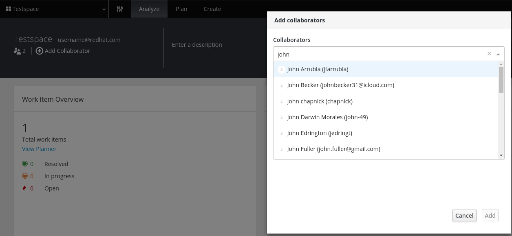Viewport: 512px width, 236px height.
Task: Open the Collaborators field dropdown caret
Action: point(498,54)
